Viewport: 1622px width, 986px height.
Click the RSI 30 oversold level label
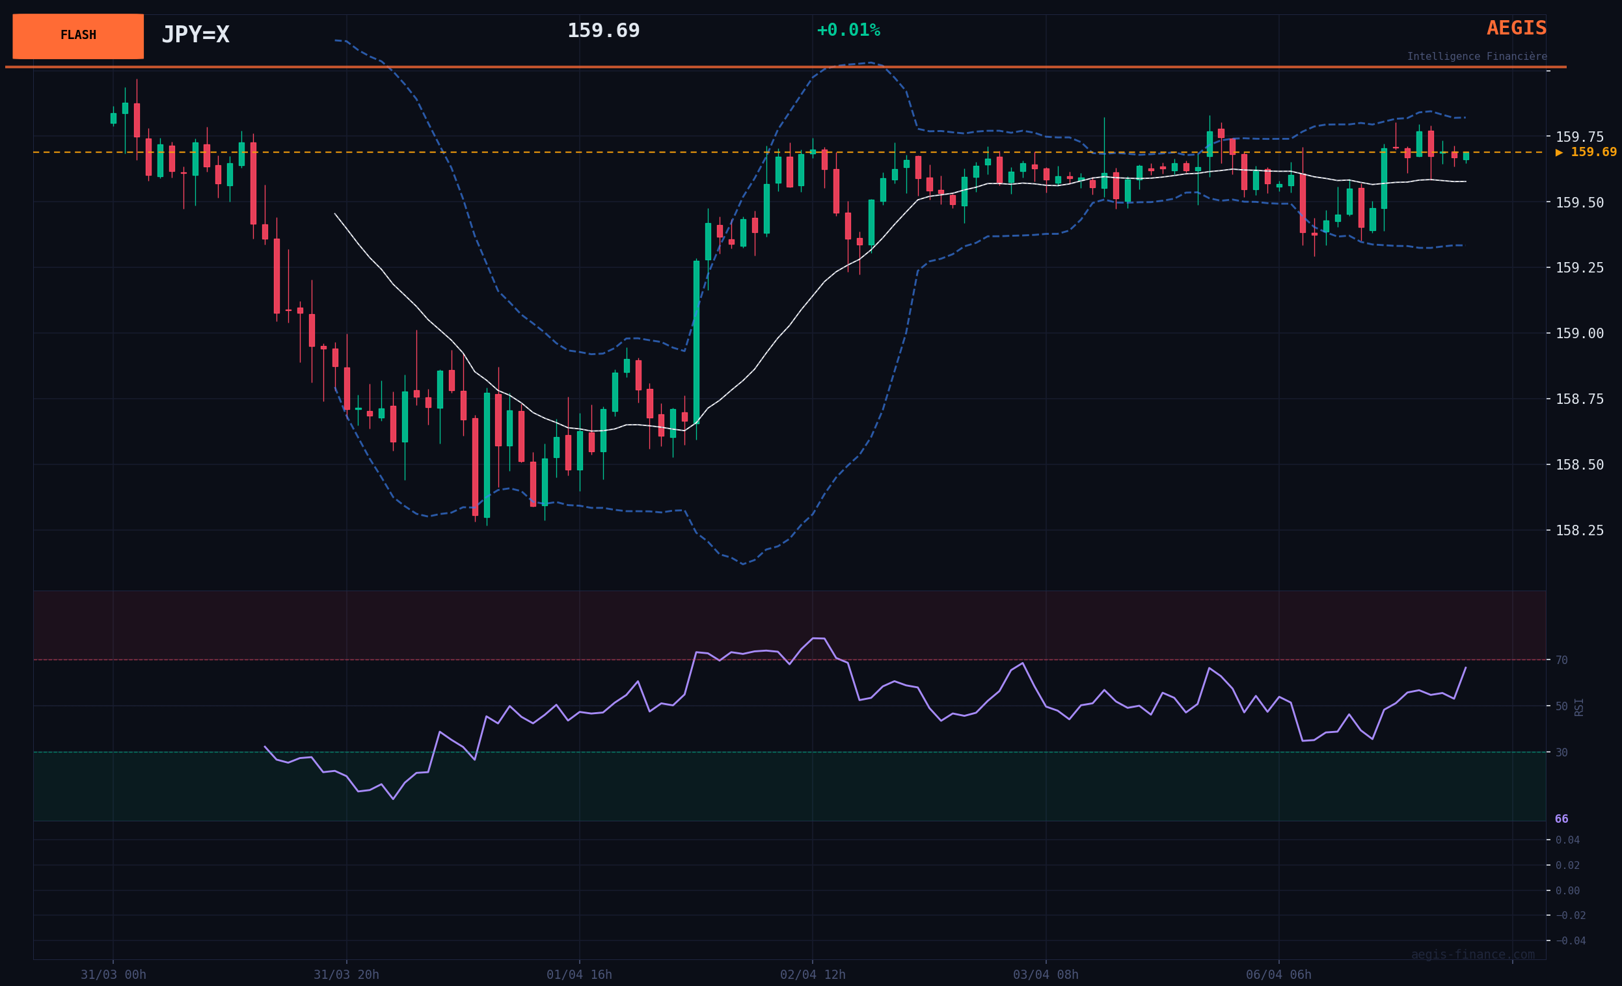point(1561,753)
